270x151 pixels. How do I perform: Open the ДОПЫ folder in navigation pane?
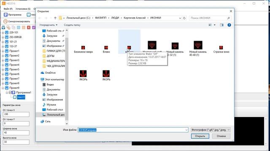point(51,56)
